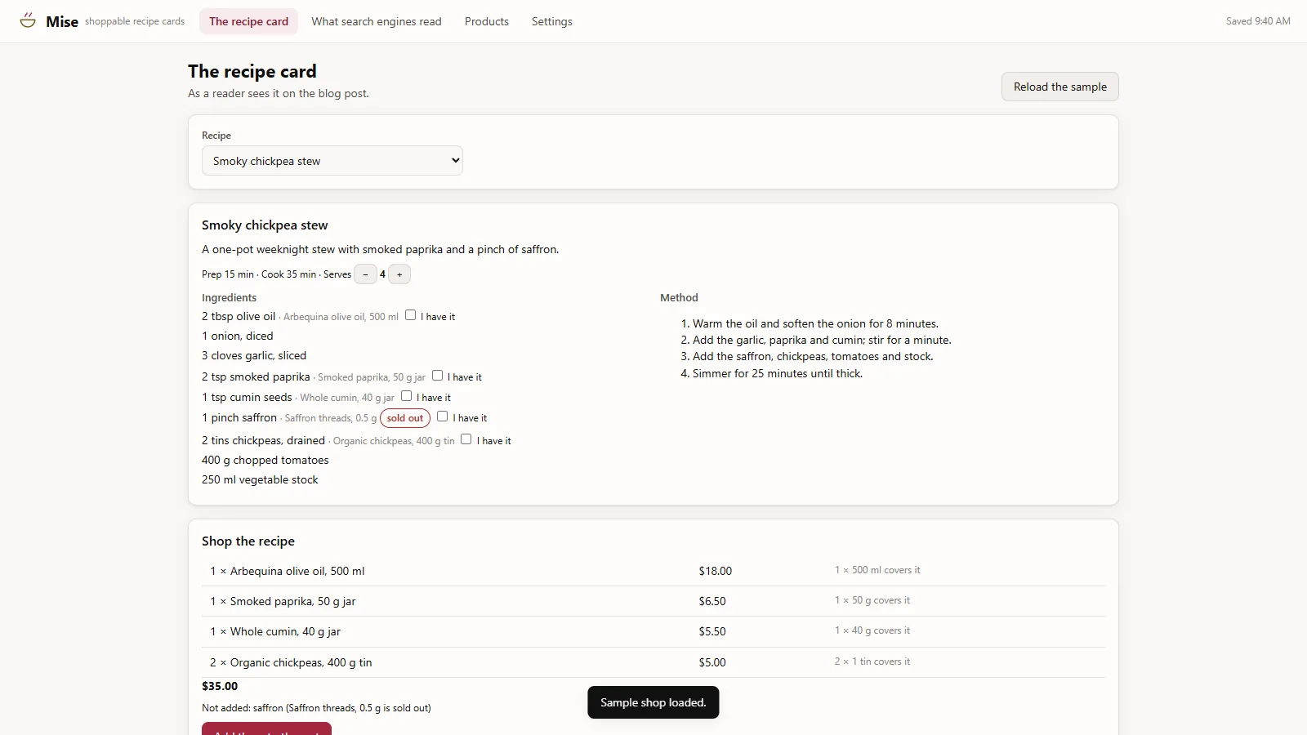Image resolution: width=1307 pixels, height=735 pixels.
Task: Click the $6.50 paprika price
Action: (712, 601)
